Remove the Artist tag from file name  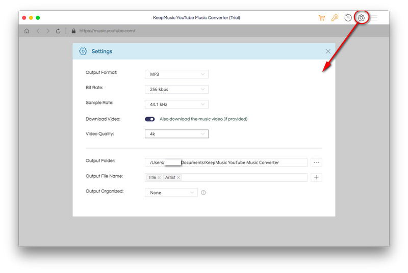pos(178,177)
